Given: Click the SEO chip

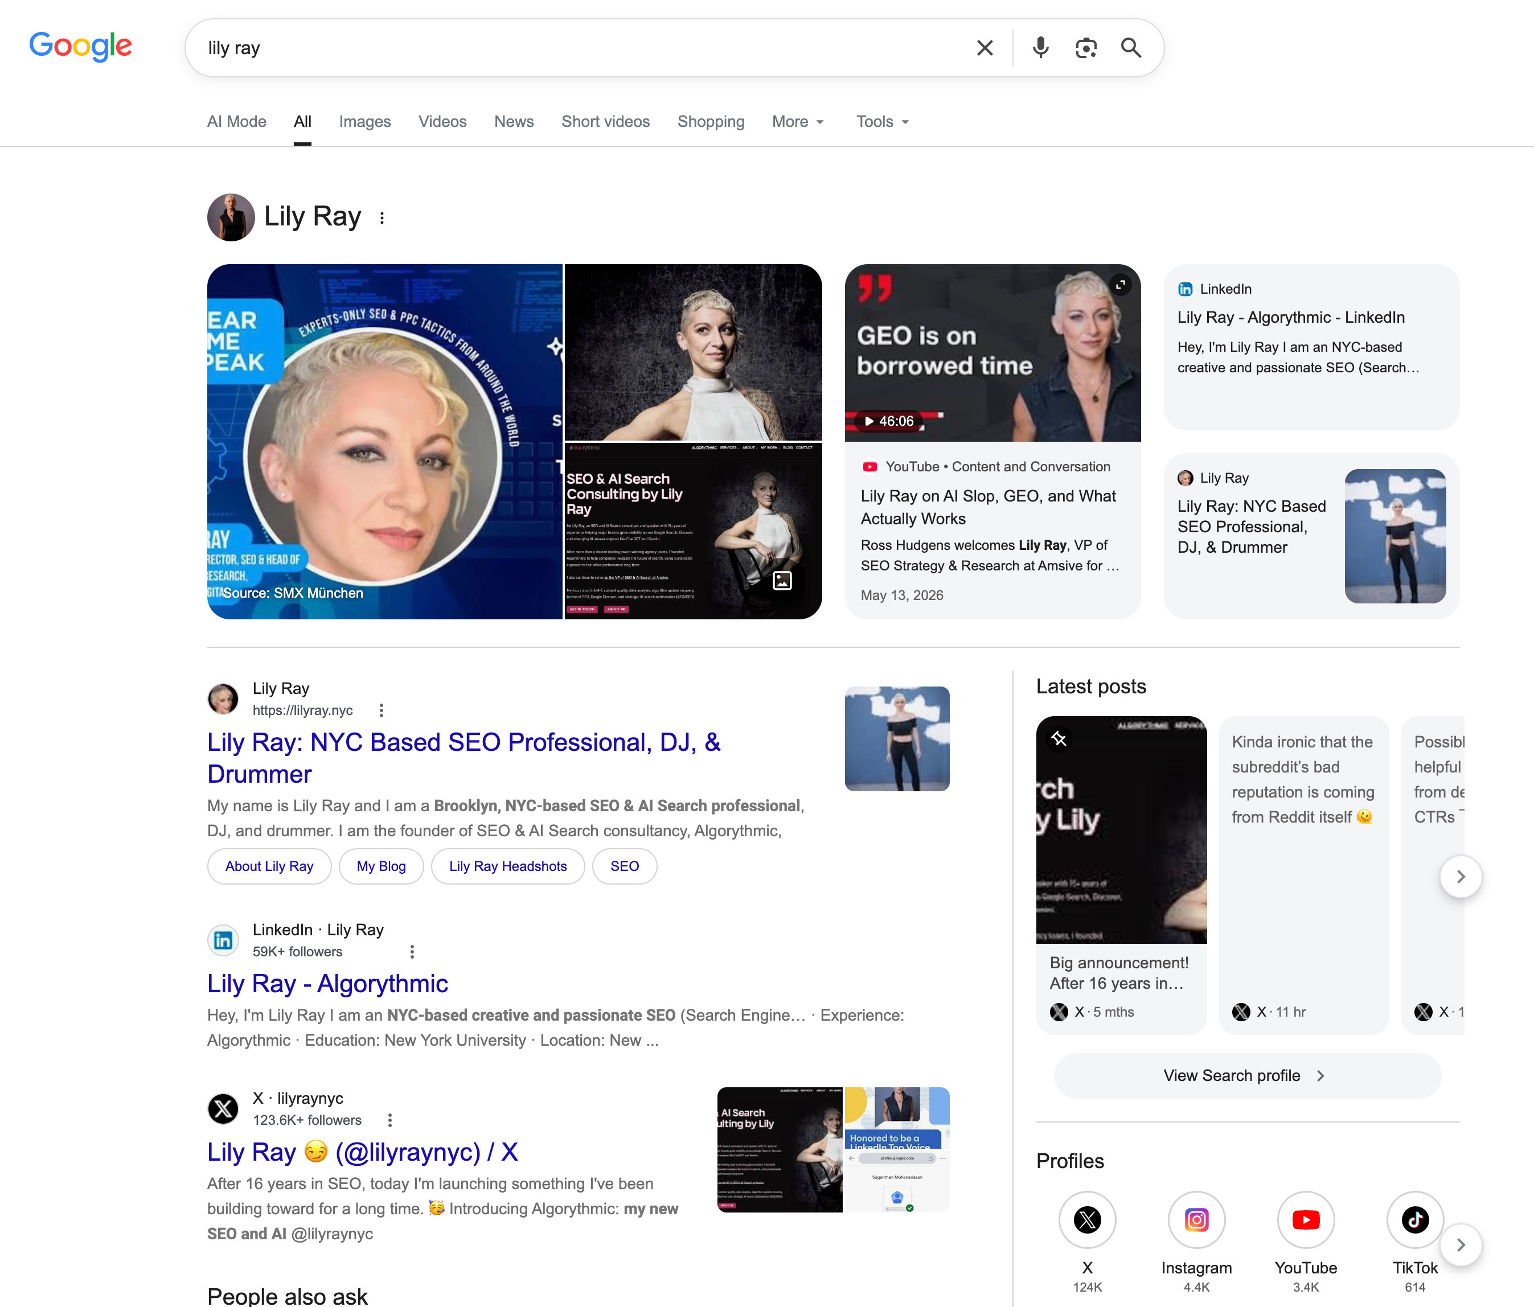Looking at the screenshot, I should pos(625,866).
